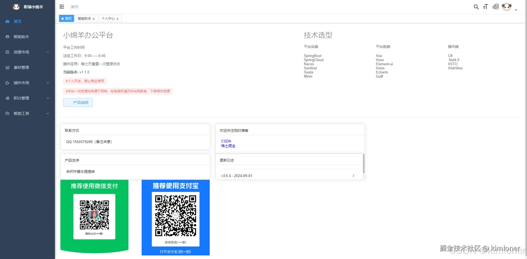
Task: Click the 产品说明 button
Action: tap(78, 103)
